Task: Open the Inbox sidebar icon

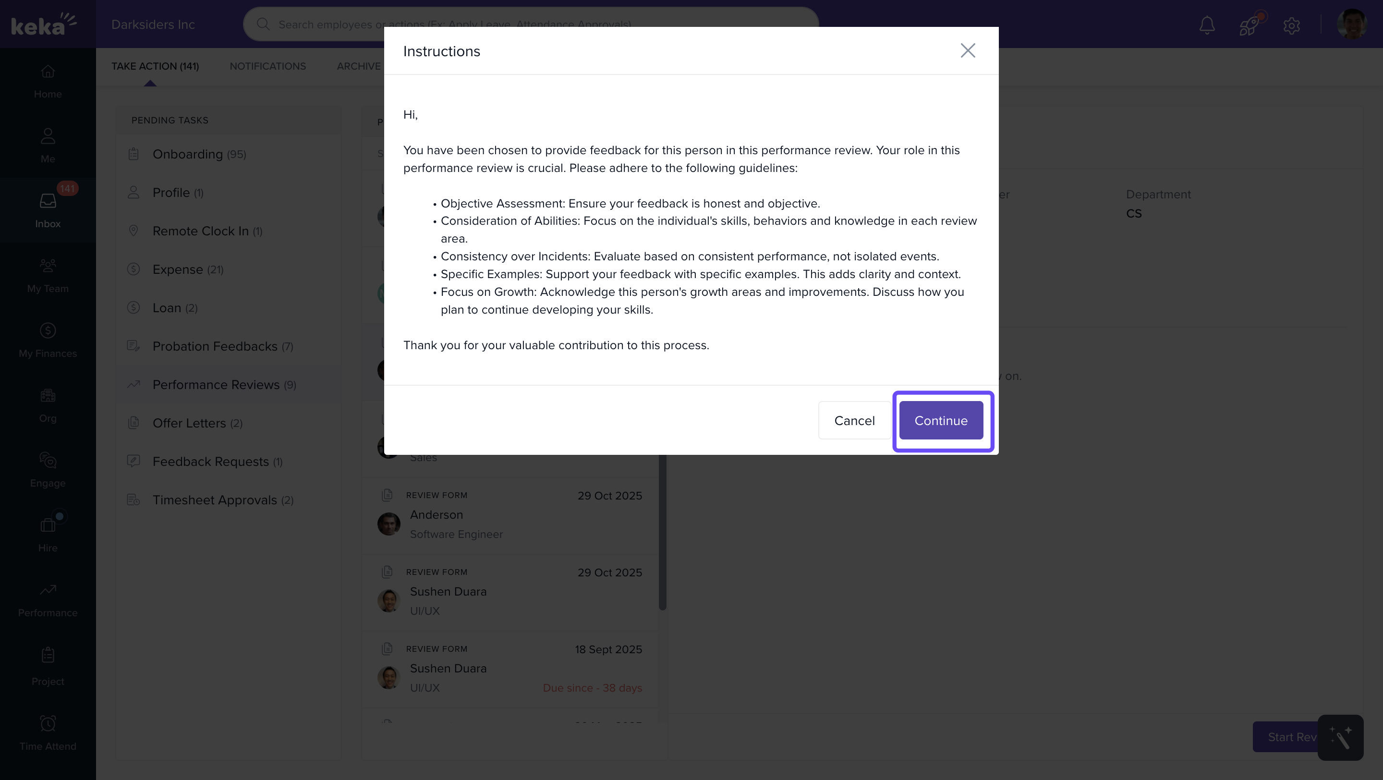Action: [x=48, y=210]
